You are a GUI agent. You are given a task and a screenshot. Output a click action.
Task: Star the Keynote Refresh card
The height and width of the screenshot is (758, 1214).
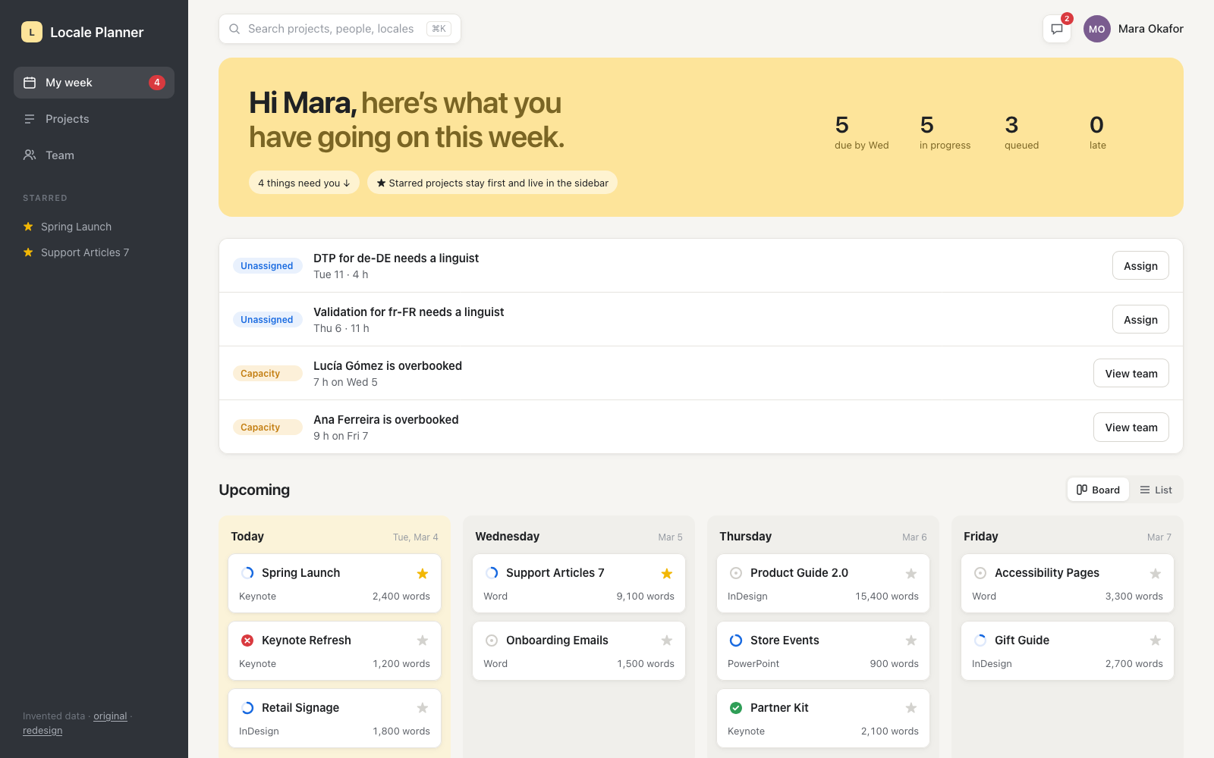(x=423, y=641)
